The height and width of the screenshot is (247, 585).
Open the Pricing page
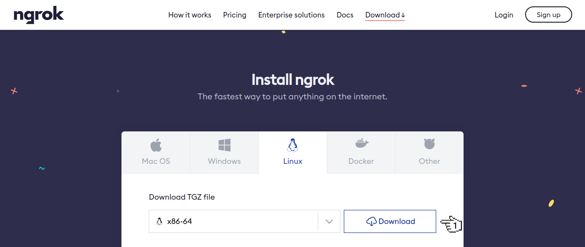234,15
